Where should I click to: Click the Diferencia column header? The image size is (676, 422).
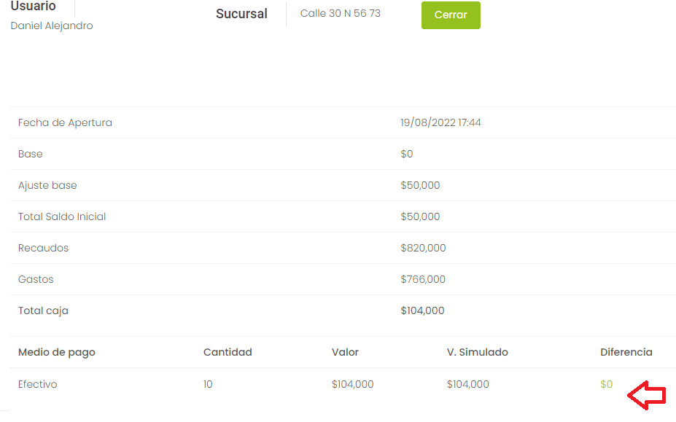(x=626, y=352)
